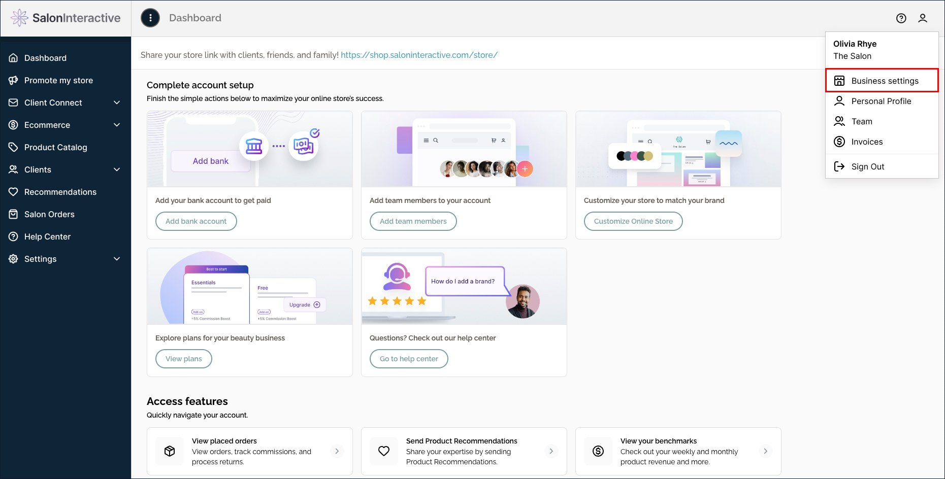The width and height of the screenshot is (945, 479).
Task: Expand the Client Connect submenu chevron
Action: (117, 102)
